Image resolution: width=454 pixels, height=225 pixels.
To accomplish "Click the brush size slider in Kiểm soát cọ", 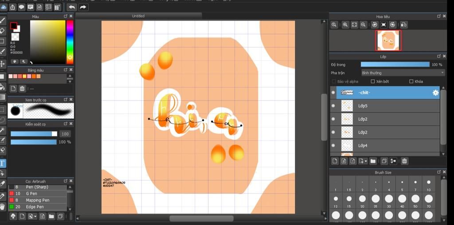I will pyautogui.click(x=34, y=134).
